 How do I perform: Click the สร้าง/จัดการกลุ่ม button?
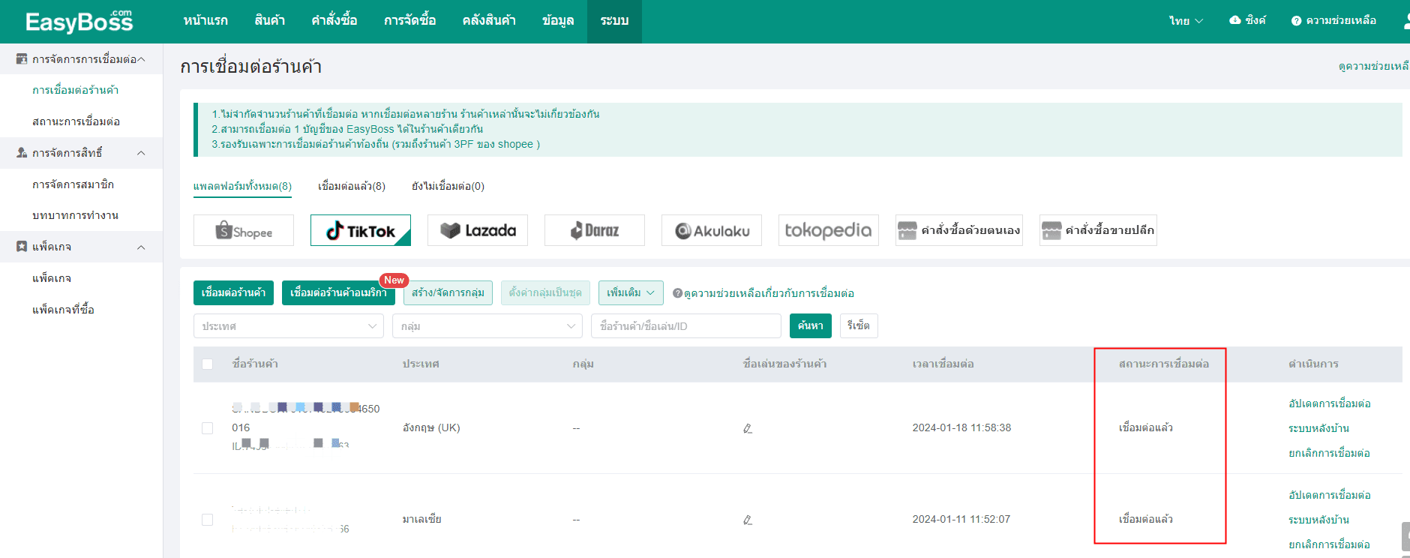pos(448,292)
